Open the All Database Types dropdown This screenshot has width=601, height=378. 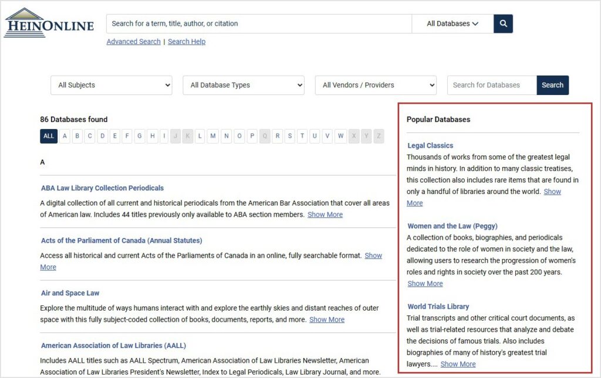[x=243, y=85]
